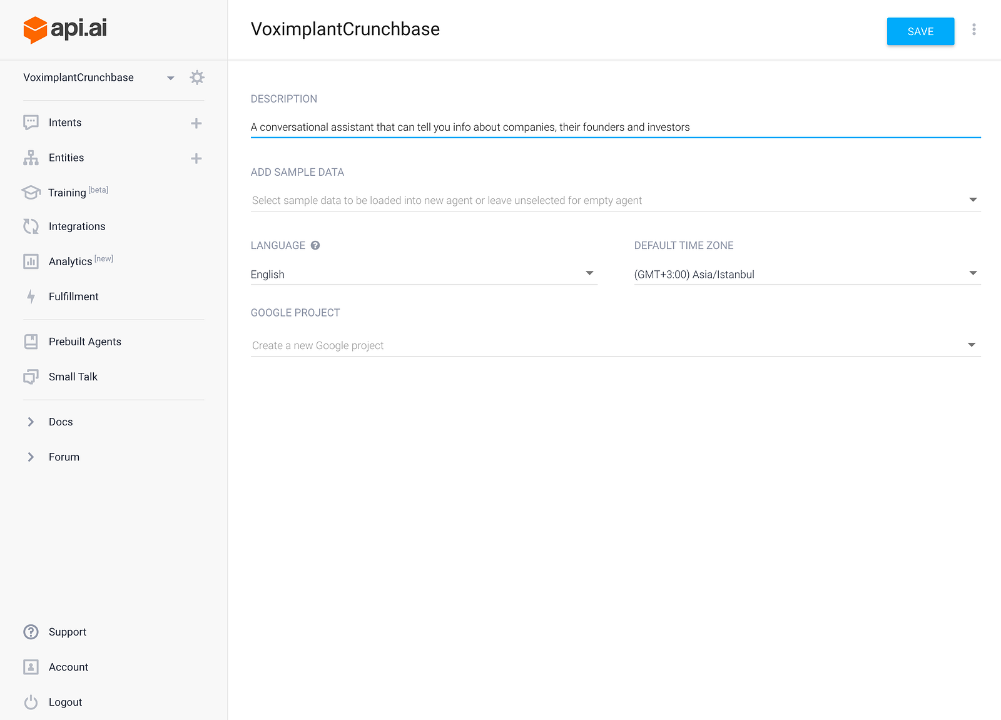Click into the Description text field
This screenshot has height=720, width=1001.
(615, 127)
